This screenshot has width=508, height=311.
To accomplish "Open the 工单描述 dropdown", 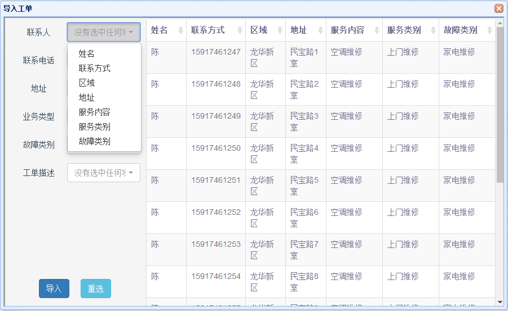I will coord(104,173).
